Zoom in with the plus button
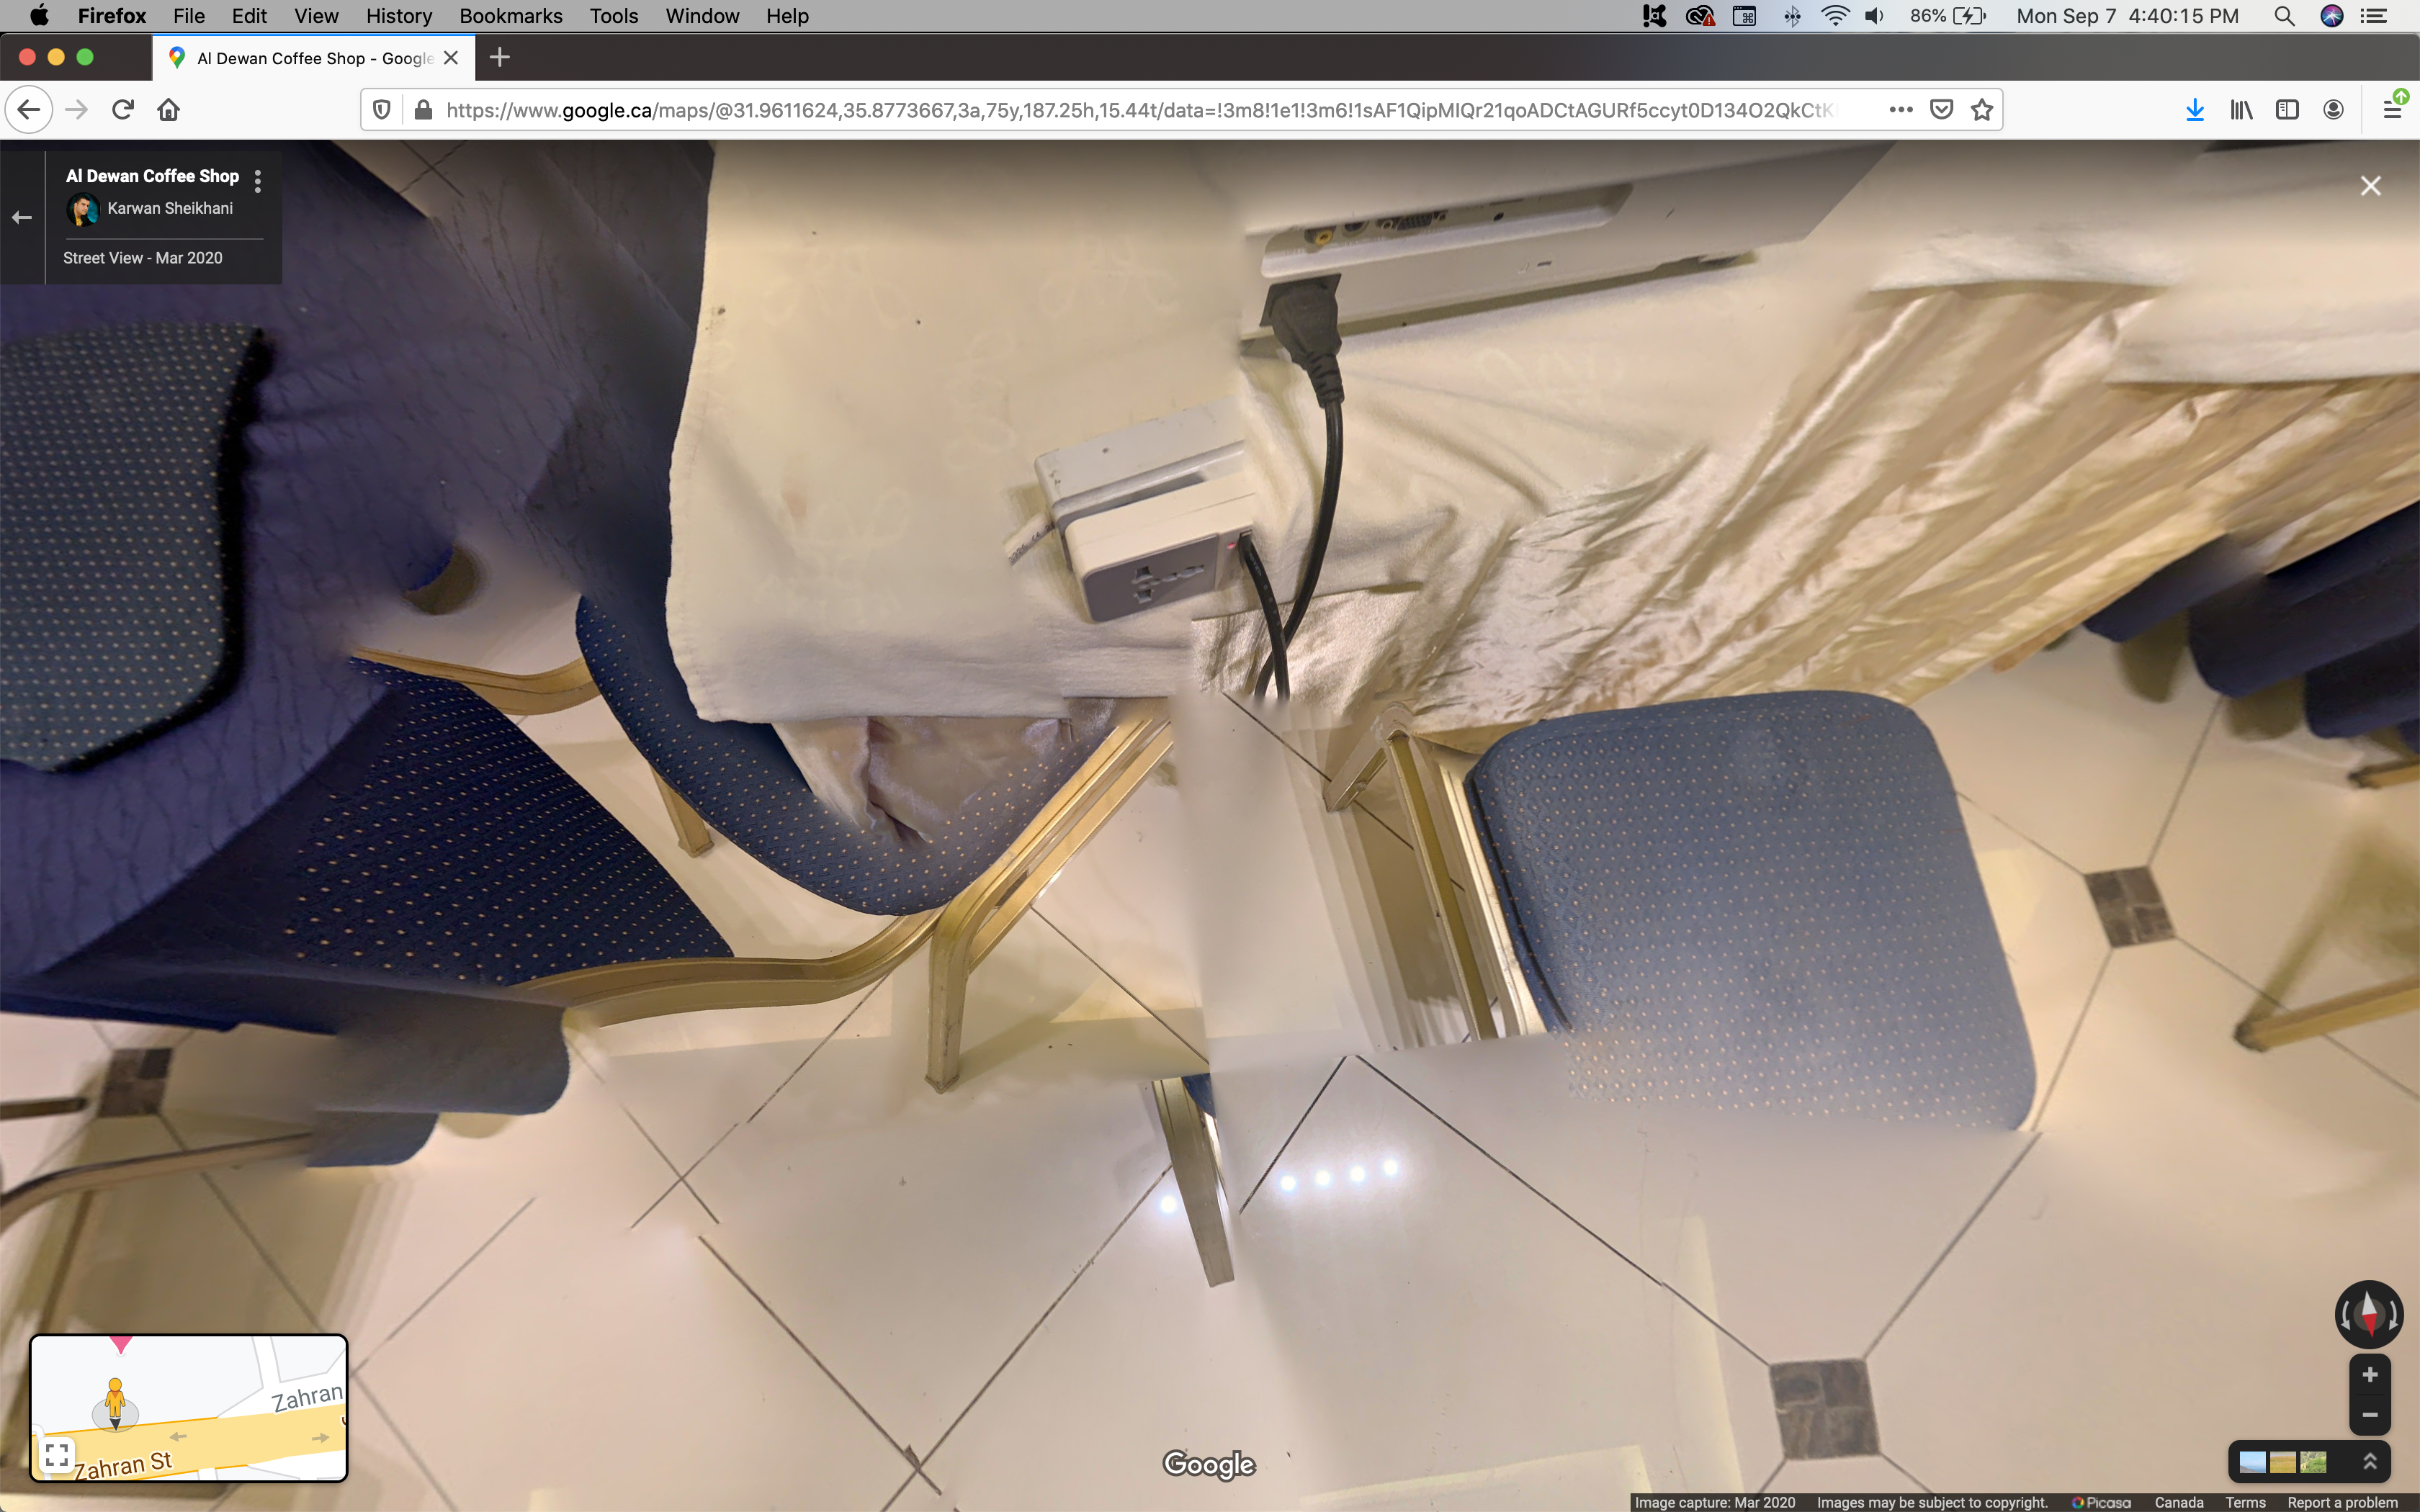Image resolution: width=2420 pixels, height=1512 pixels. 2369,1375
